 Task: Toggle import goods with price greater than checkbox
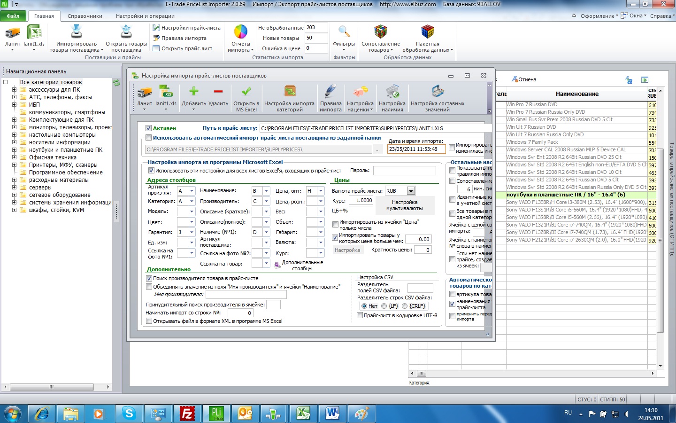[335, 238]
